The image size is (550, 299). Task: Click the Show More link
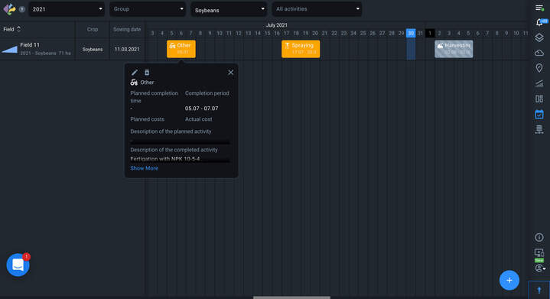point(144,168)
